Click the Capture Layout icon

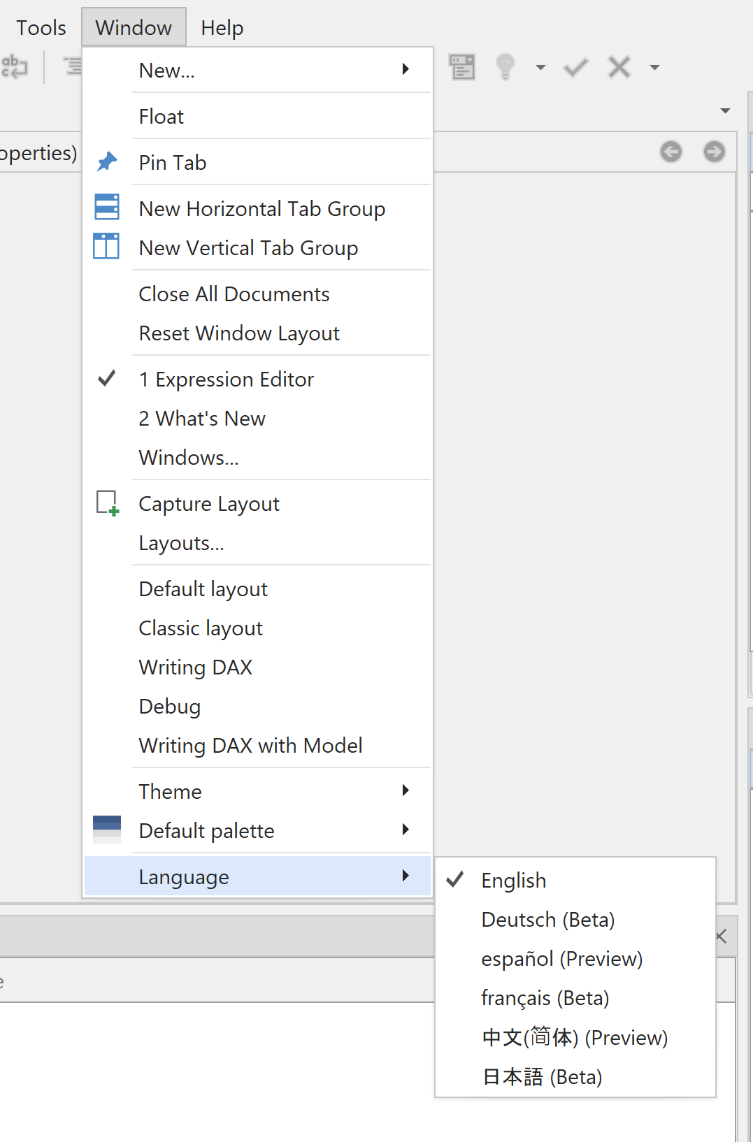pos(107,503)
